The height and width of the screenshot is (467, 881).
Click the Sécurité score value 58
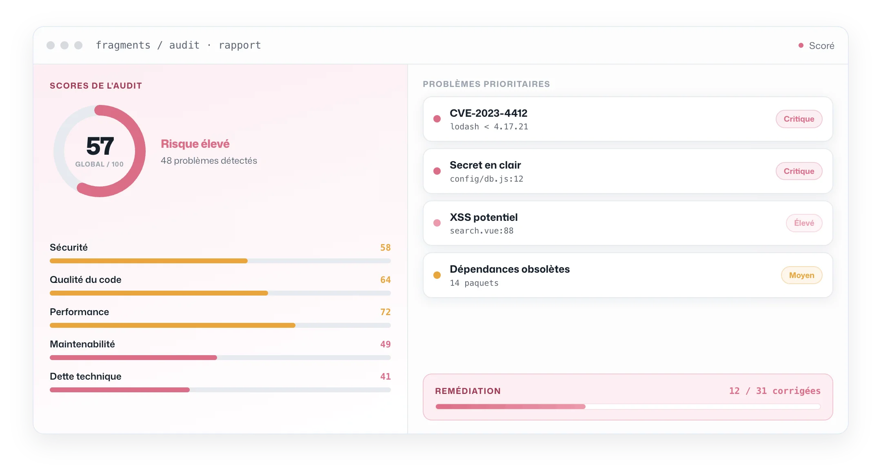[x=385, y=247]
